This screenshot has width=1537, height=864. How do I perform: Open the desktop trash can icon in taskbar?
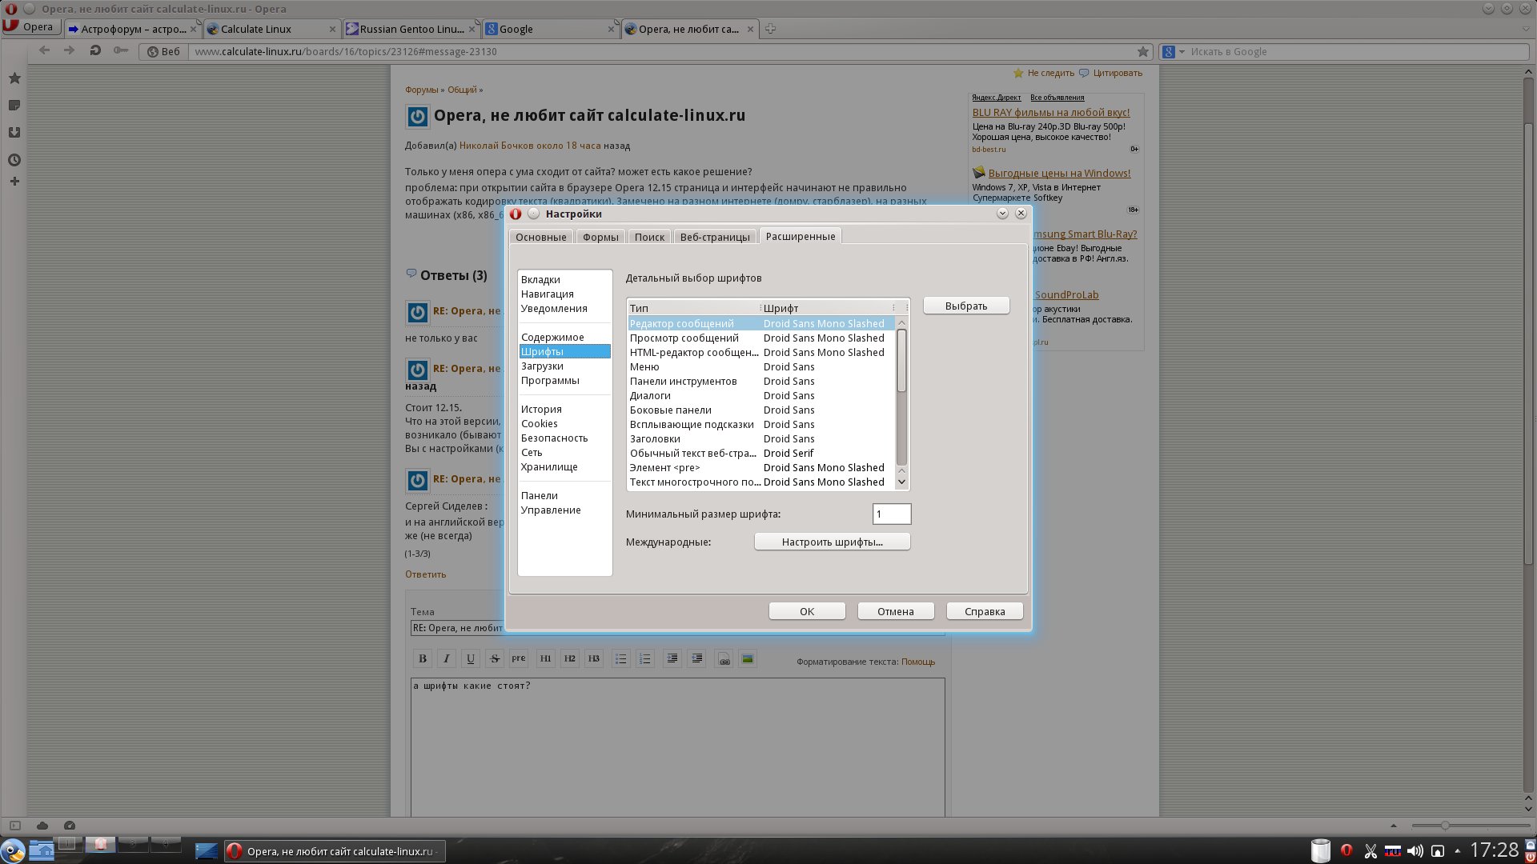pos(1320,850)
